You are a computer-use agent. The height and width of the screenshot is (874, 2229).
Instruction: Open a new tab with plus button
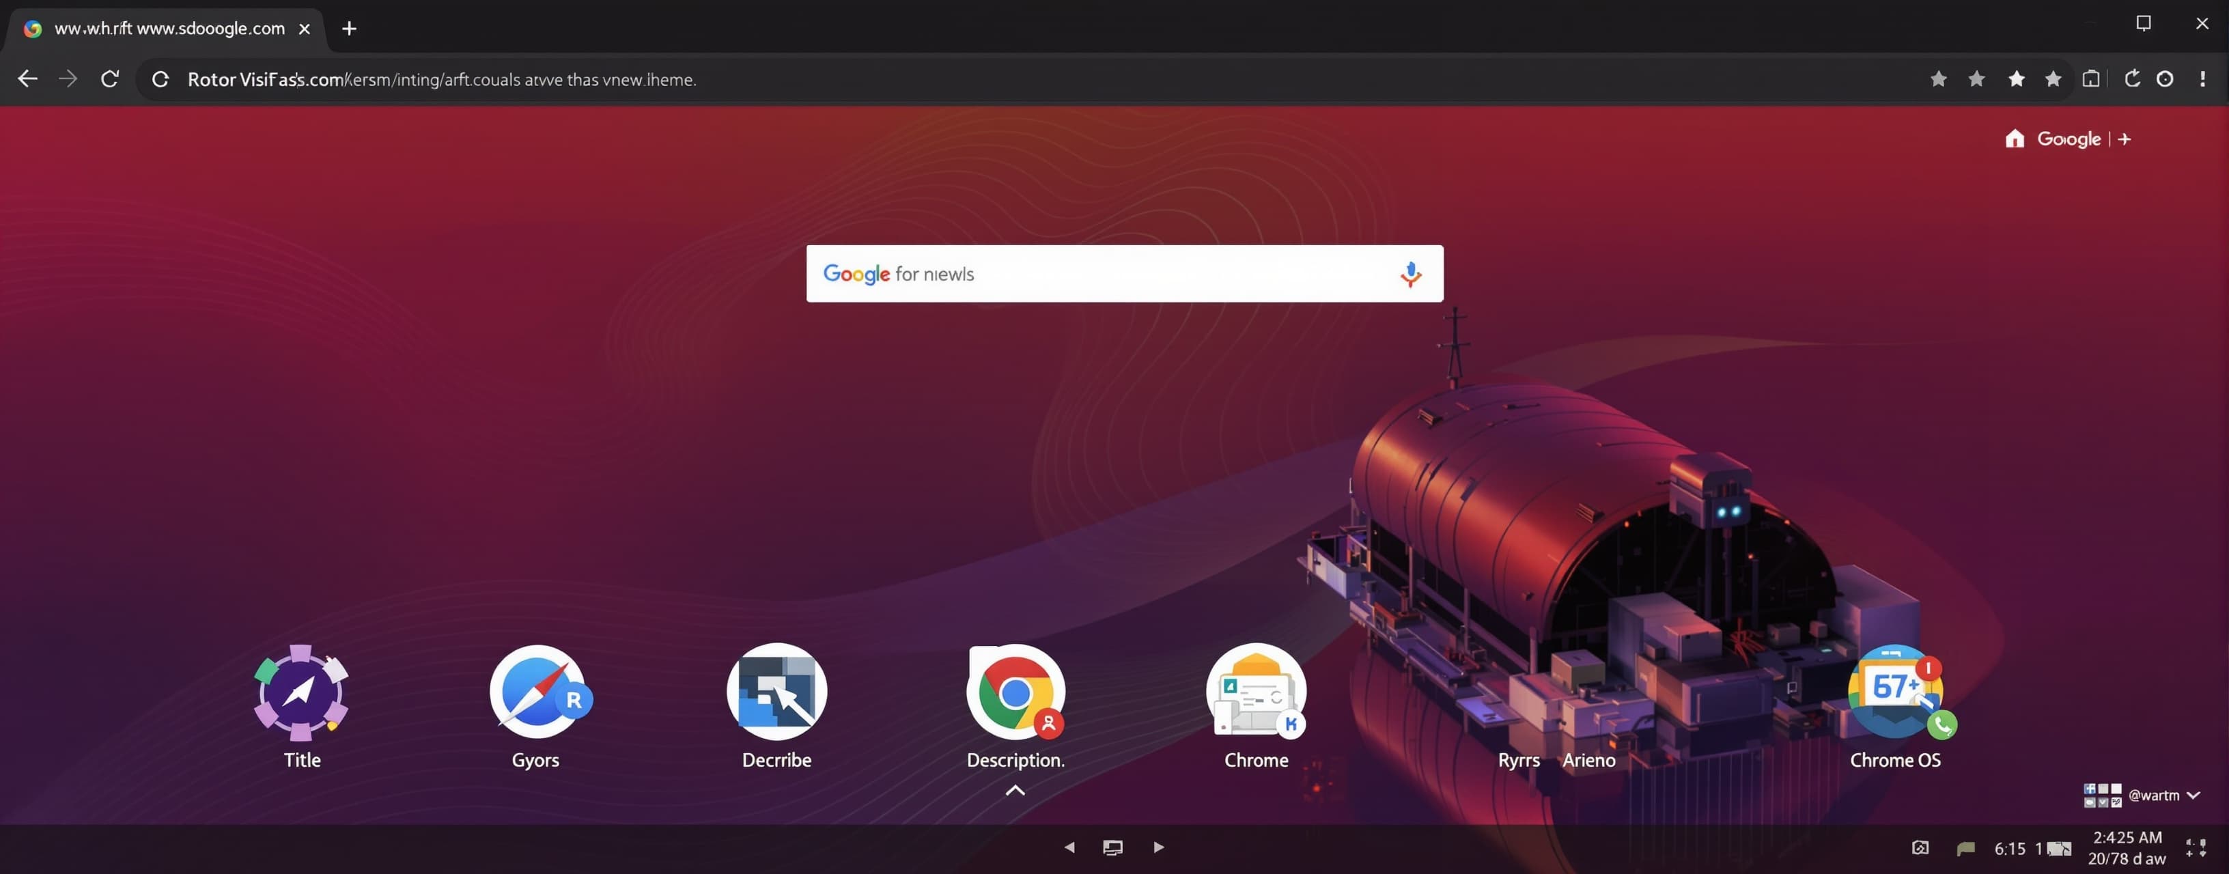click(x=349, y=29)
